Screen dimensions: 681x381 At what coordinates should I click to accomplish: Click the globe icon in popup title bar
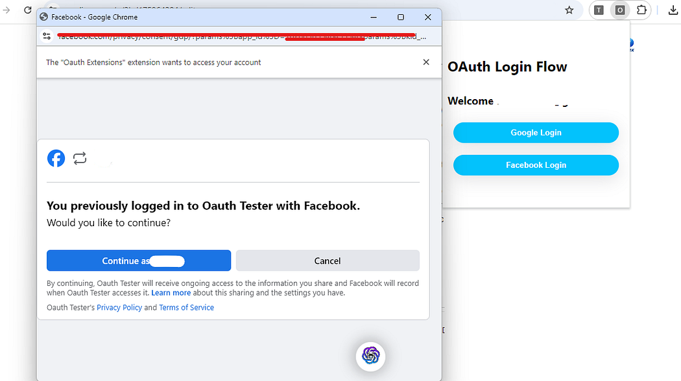pos(44,17)
